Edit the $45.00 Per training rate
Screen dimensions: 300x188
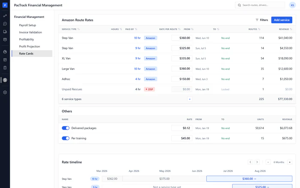pyautogui.click(x=182, y=138)
